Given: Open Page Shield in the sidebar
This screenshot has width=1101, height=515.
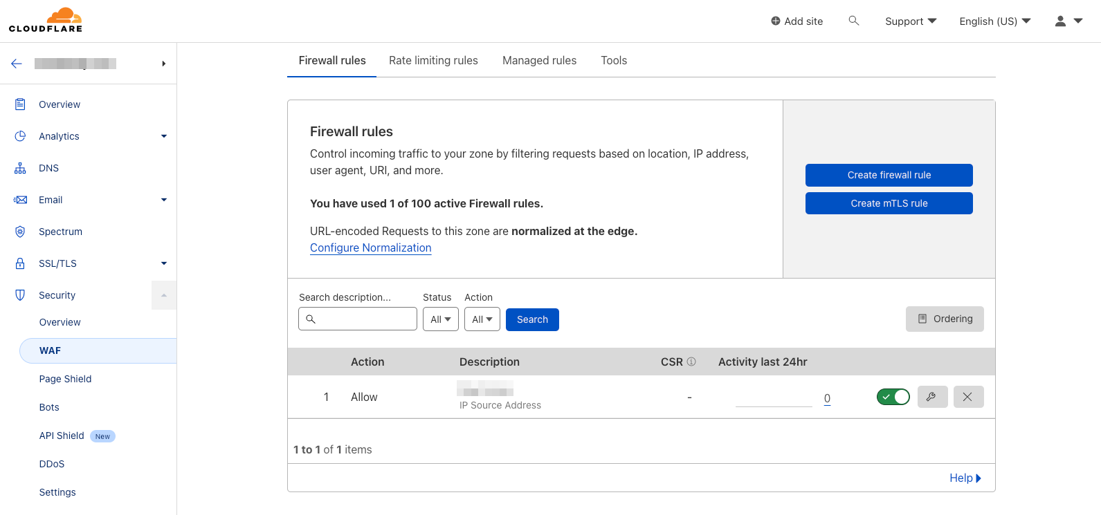Looking at the screenshot, I should 66,379.
